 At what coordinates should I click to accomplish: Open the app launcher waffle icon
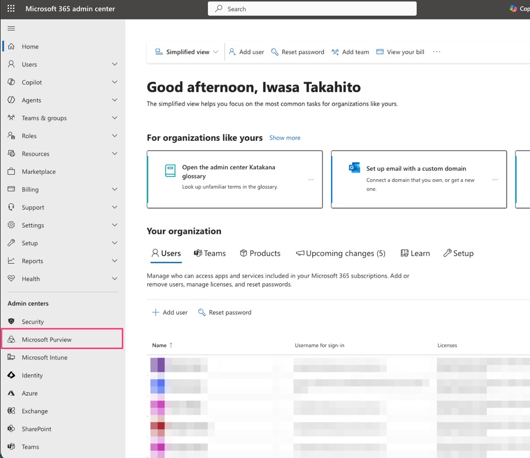(11, 8)
